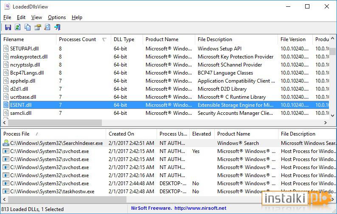Click the Exit toolbar icon
Viewport: 337px width, 214px height.
coord(57,27)
